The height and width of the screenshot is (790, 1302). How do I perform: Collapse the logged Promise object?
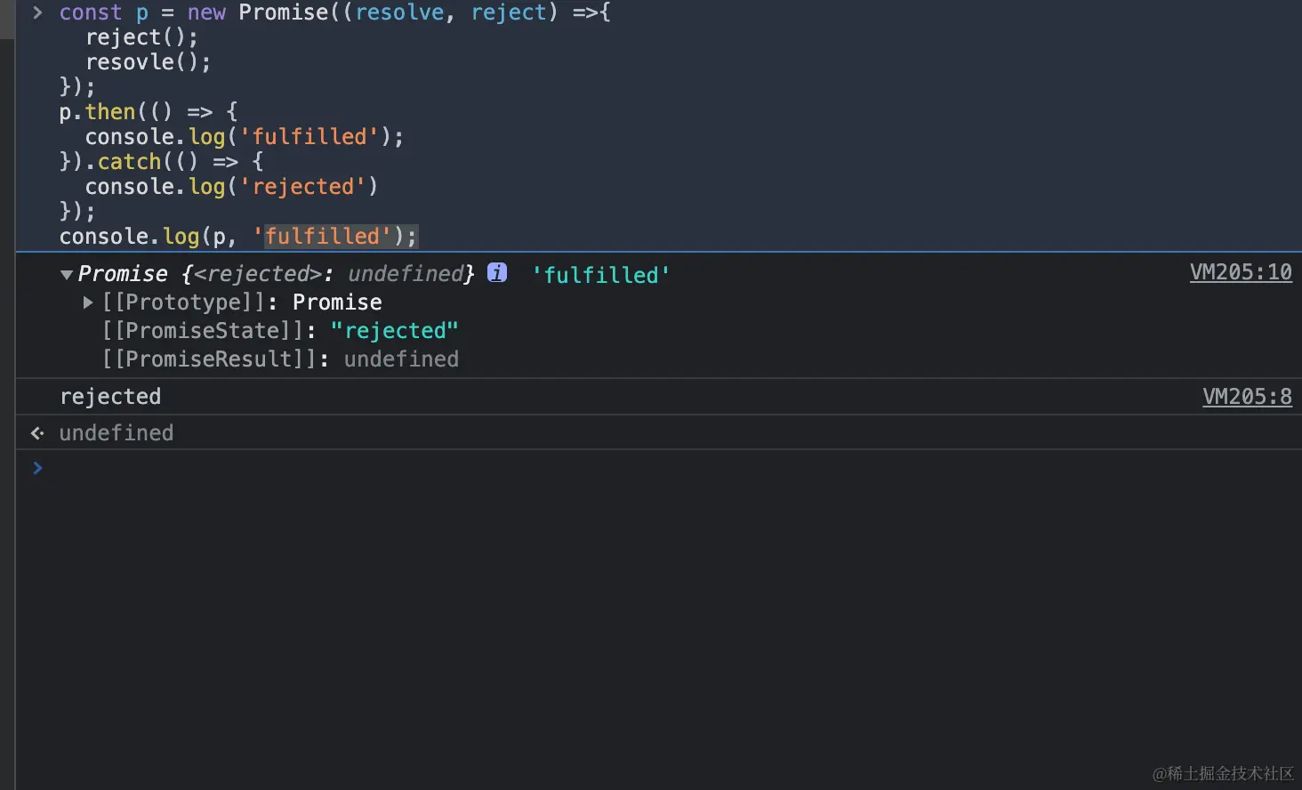(x=67, y=275)
